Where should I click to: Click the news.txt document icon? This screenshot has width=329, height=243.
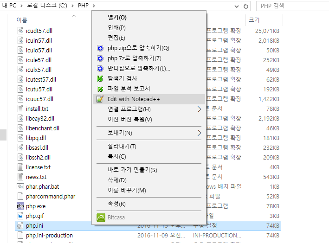(20, 177)
